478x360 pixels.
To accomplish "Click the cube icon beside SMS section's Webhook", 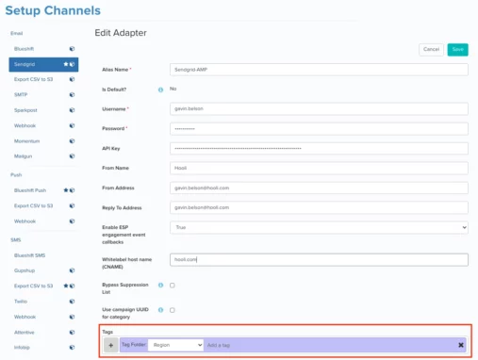I will (72, 317).
